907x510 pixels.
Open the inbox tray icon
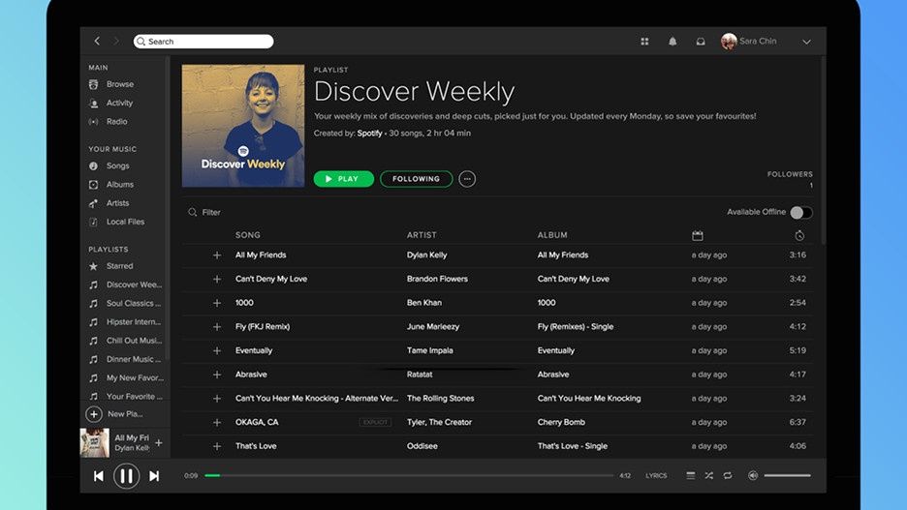pos(700,41)
